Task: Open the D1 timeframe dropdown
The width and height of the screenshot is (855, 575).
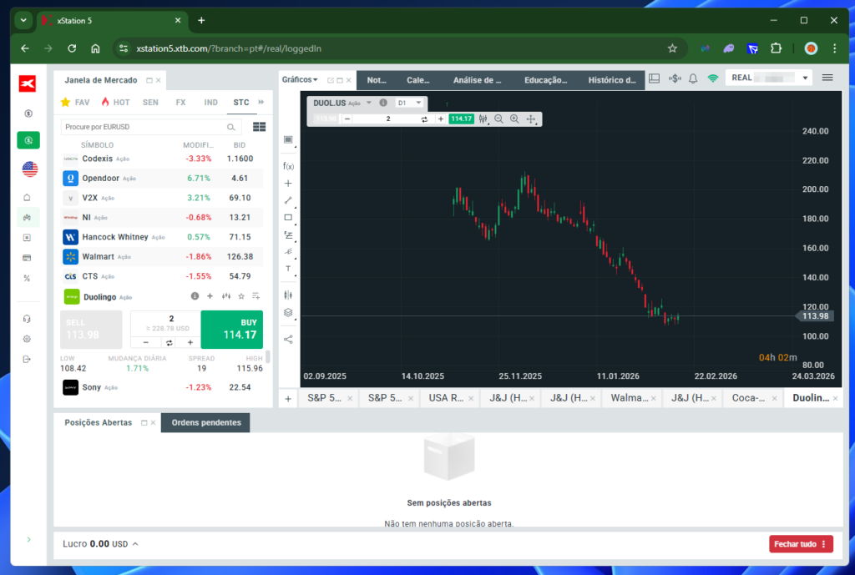Action: pyautogui.click(x=409, y=103)
